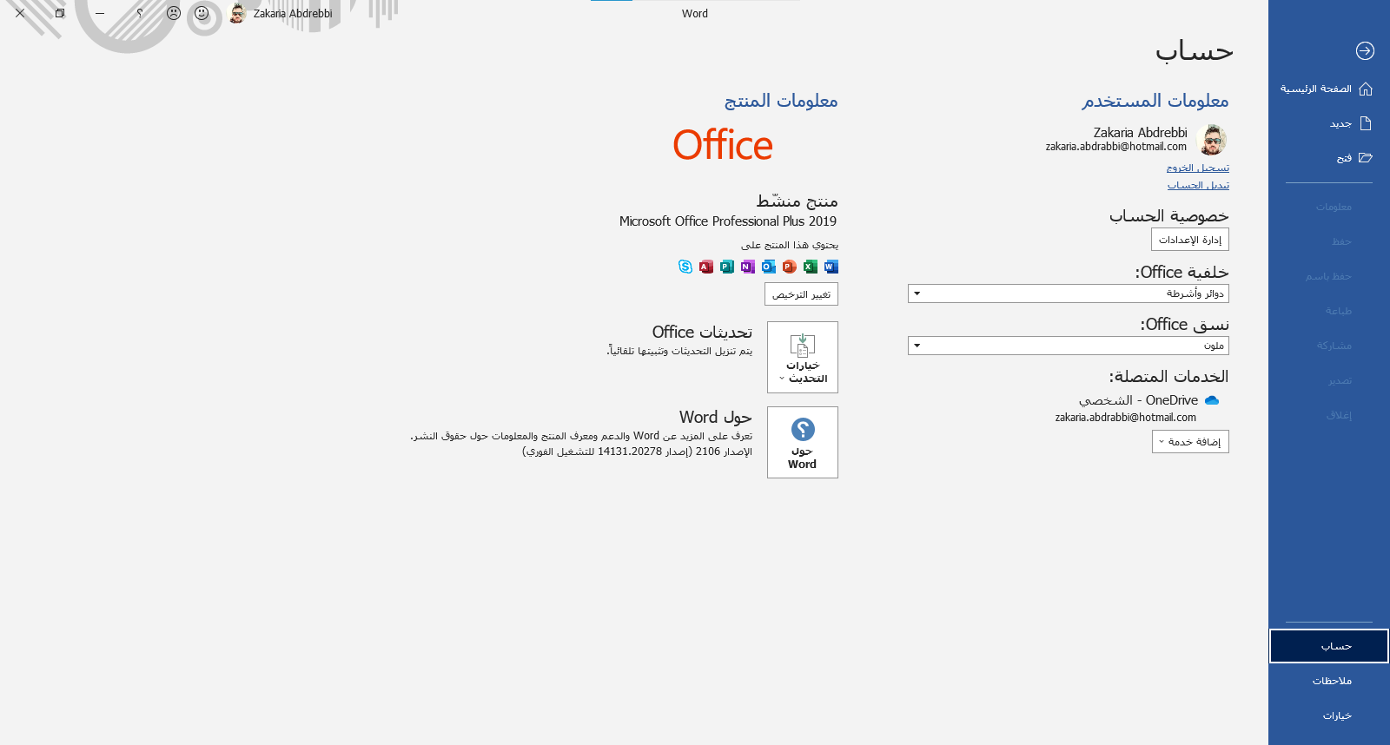Expand إضافة خدمة add service dropdown

(1190, 442)
